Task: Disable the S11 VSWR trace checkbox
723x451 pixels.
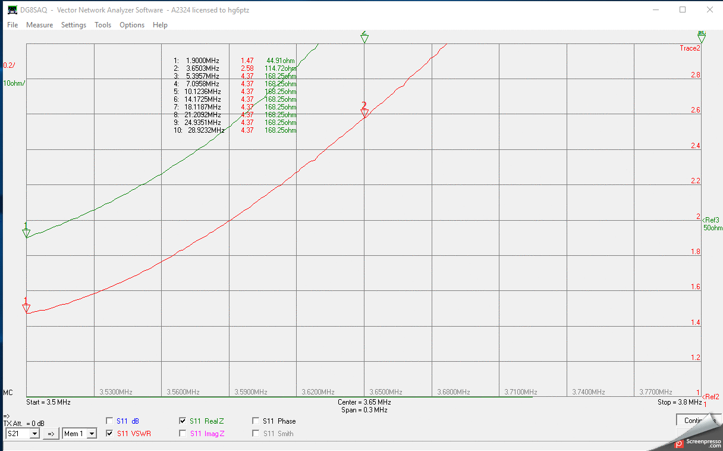Action: [109, 434]
